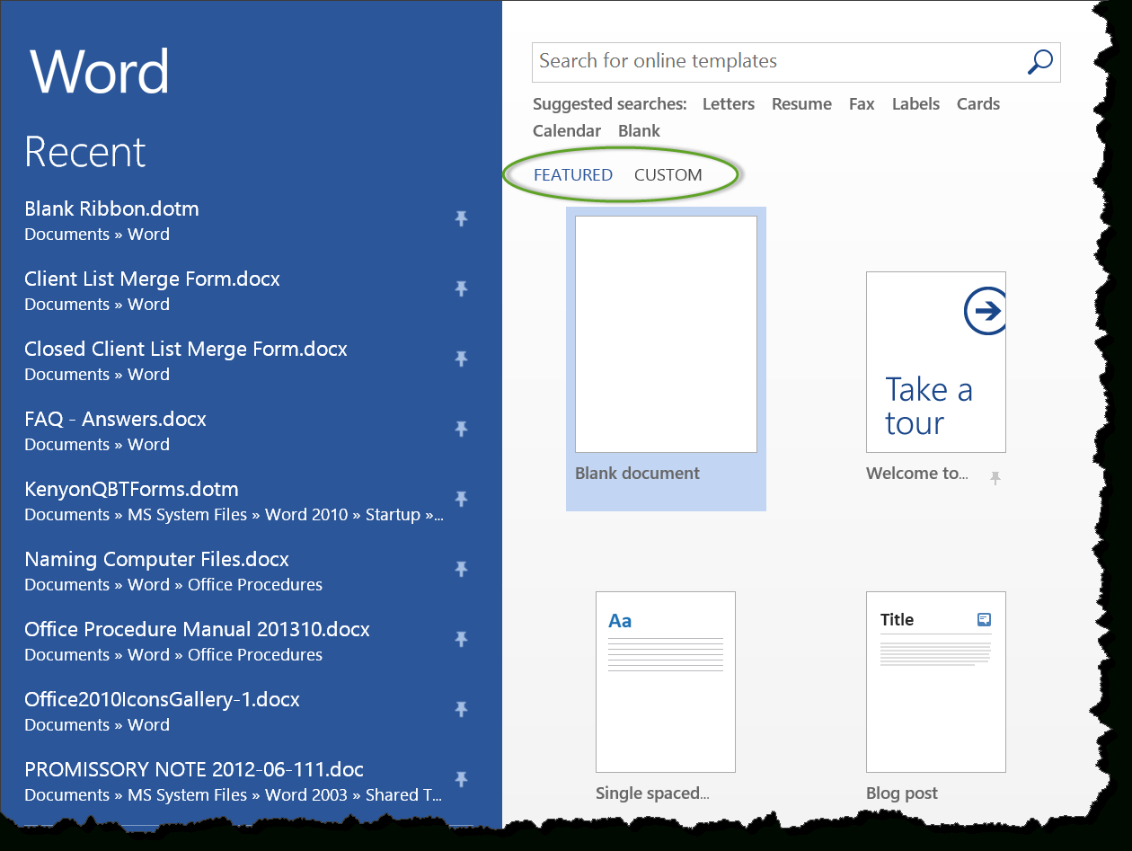
Task: Search suggested term Cards
Action: [x=978, y=104]
